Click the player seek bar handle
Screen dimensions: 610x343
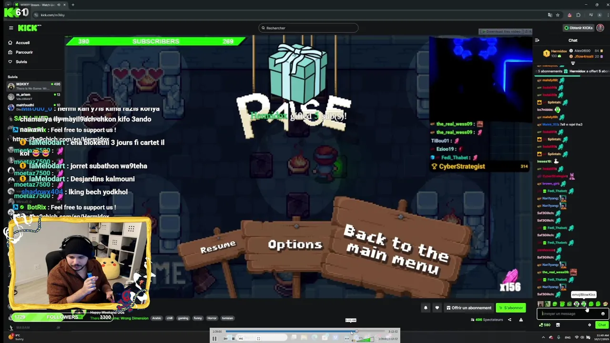[x=356, y=331]
